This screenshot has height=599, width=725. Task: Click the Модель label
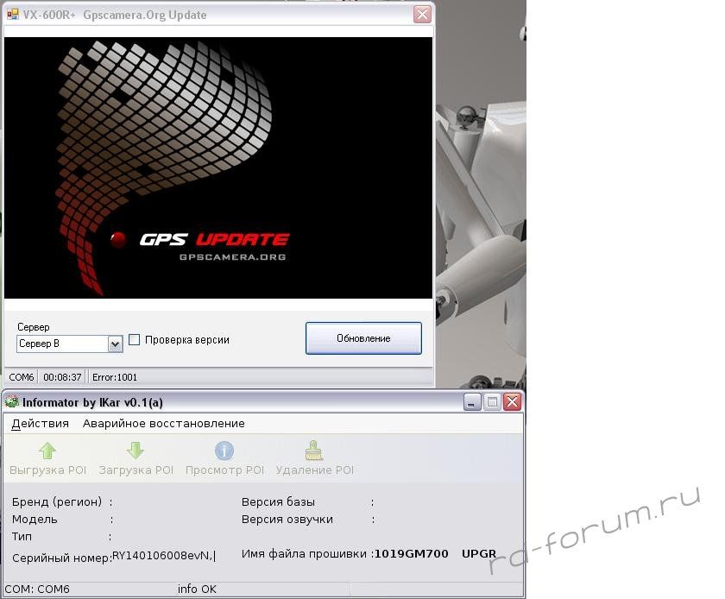pos(35,519)
